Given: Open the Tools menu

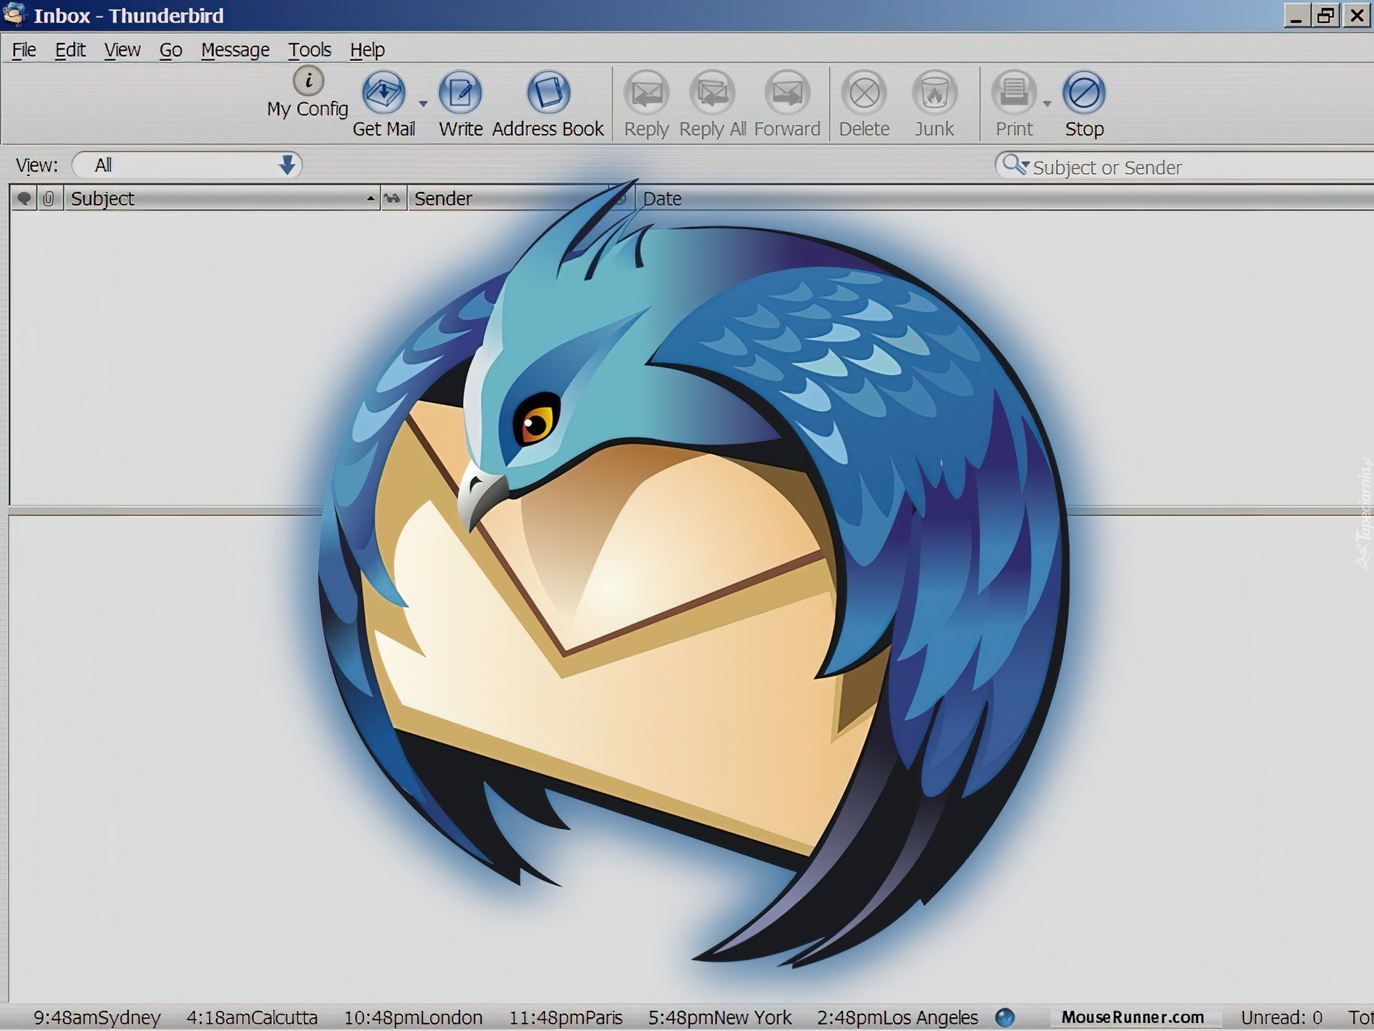Looking at the screenshot, I should coord(309,50).
